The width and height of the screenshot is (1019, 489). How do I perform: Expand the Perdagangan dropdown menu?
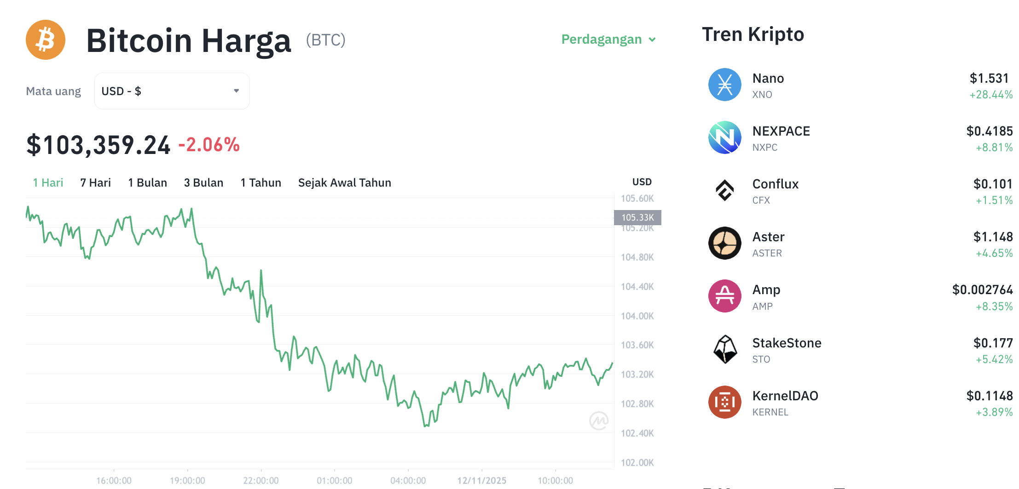tap(608, 40)
